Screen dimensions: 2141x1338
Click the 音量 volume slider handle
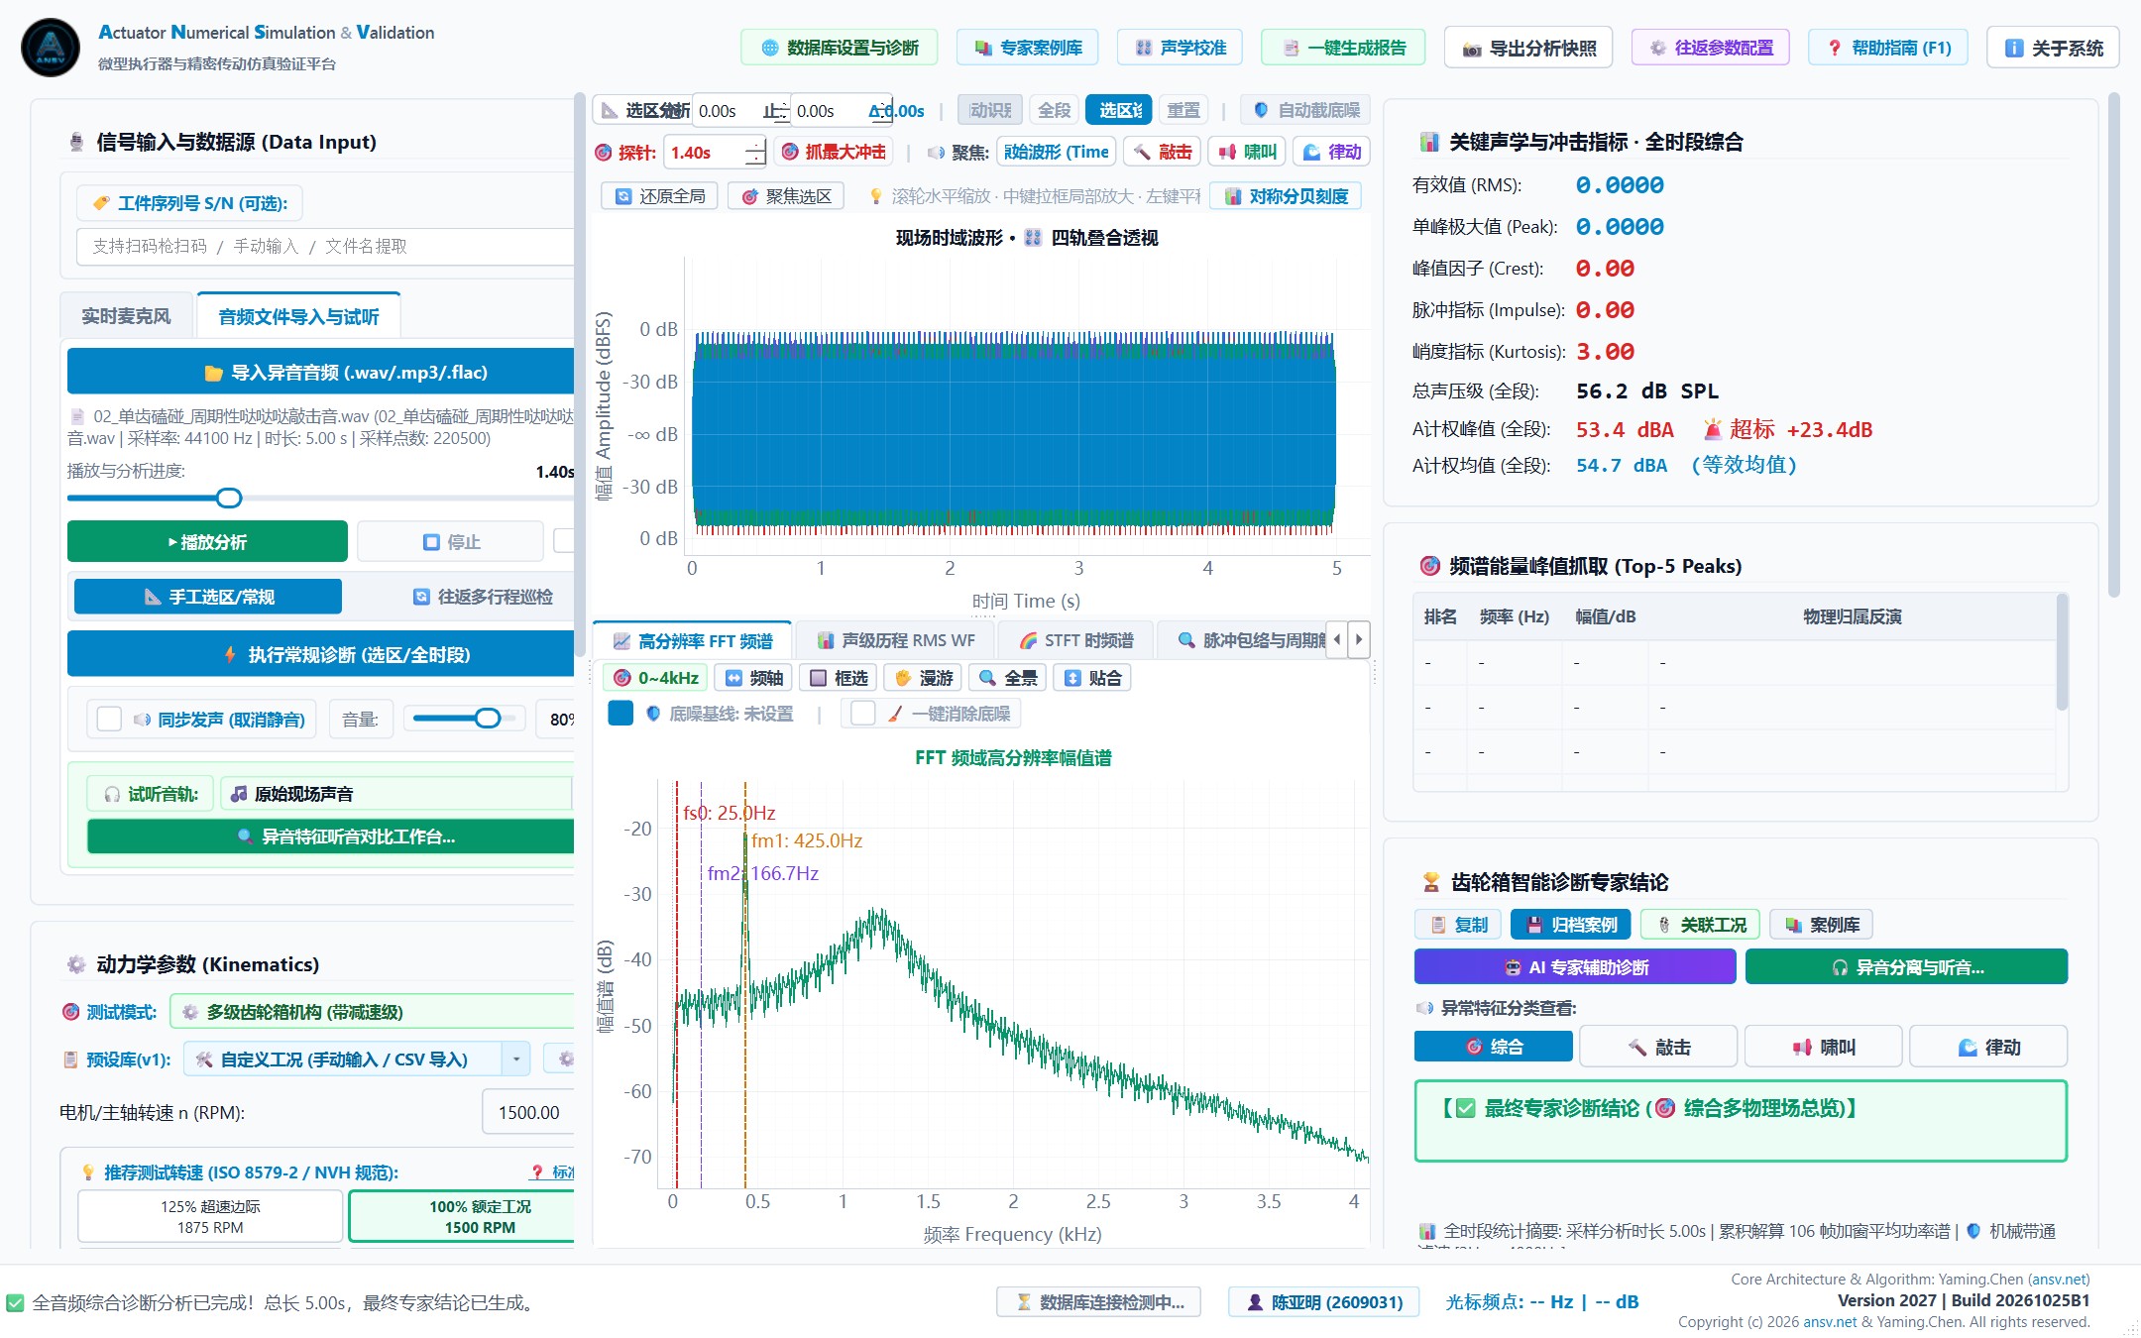coord(487,719)
